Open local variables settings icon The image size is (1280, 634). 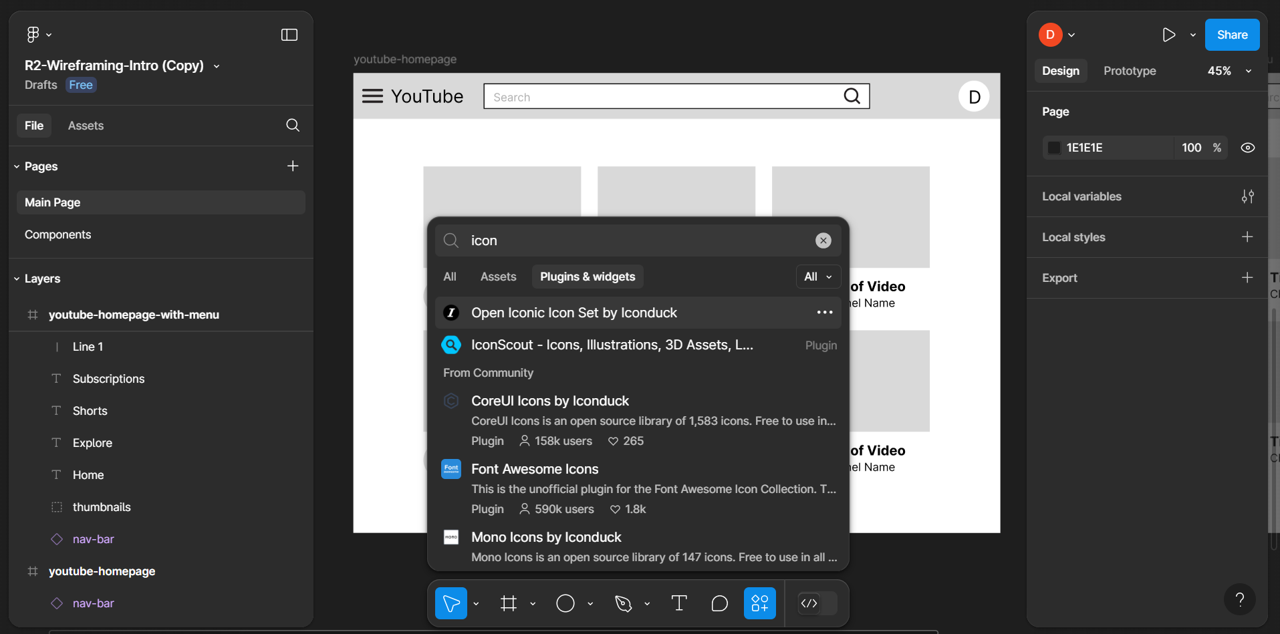1248,196
